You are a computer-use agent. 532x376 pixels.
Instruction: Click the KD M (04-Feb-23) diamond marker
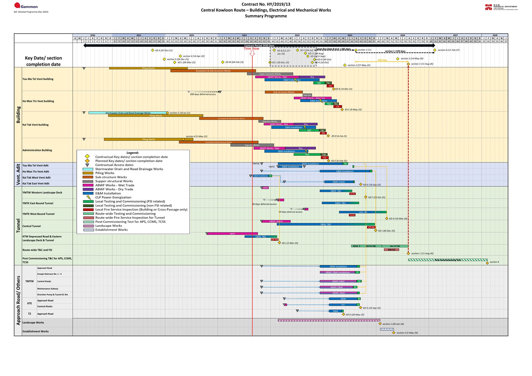point(223,62)
